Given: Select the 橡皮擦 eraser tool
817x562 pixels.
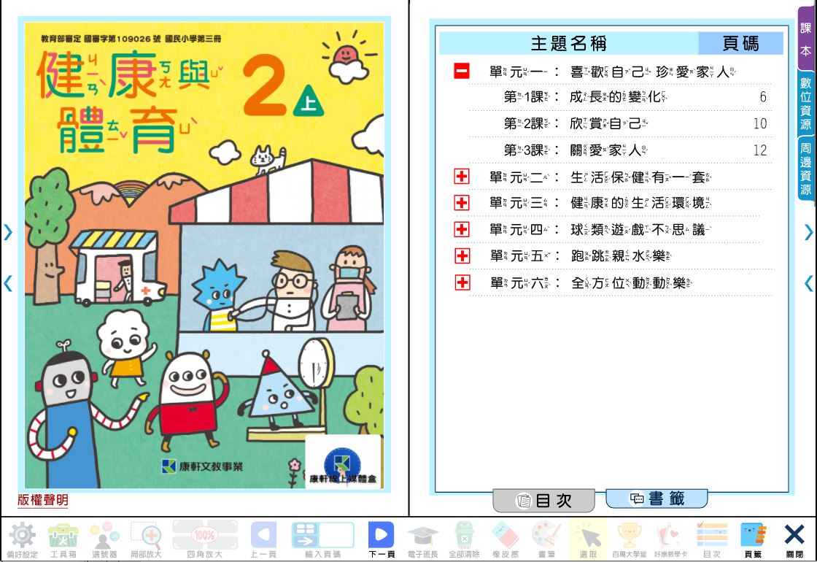Looking at the screenshot, I should pyautogui.click(x=506, y=539).
